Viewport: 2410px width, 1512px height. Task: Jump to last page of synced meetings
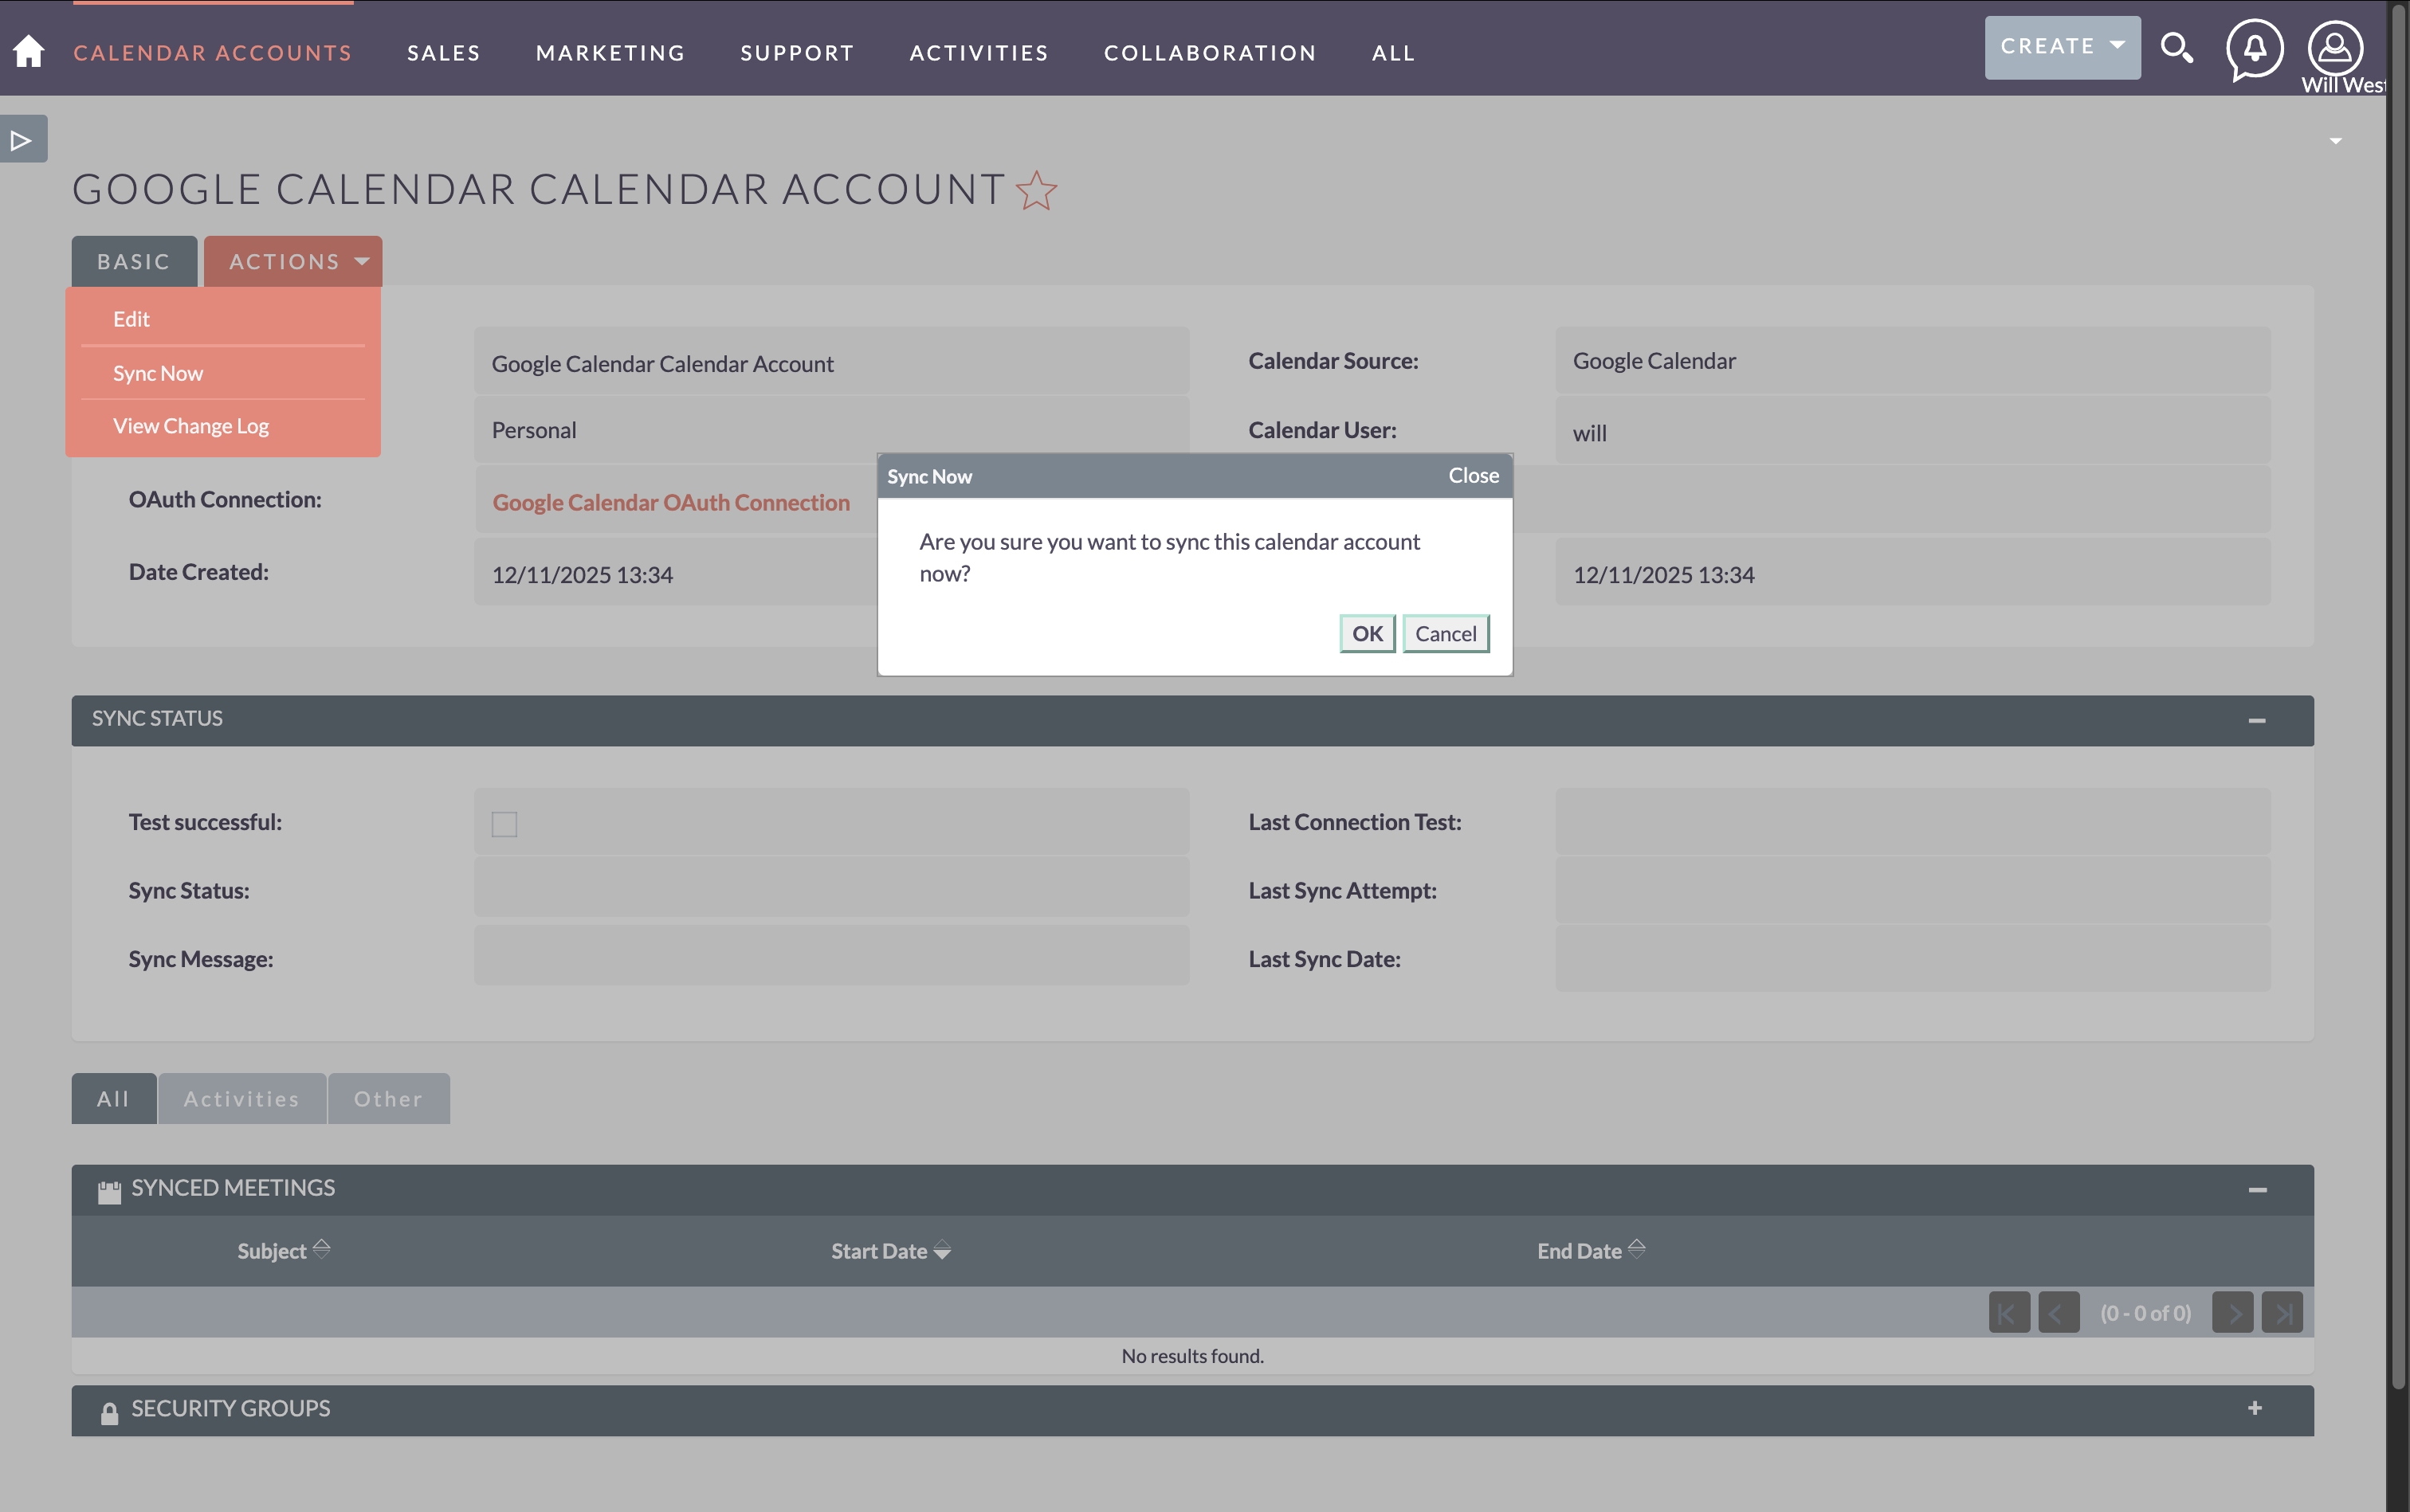[2284, 1311]
